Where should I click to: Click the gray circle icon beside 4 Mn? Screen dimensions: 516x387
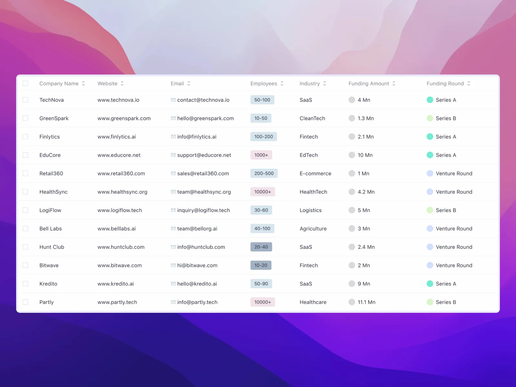point(352,100)
